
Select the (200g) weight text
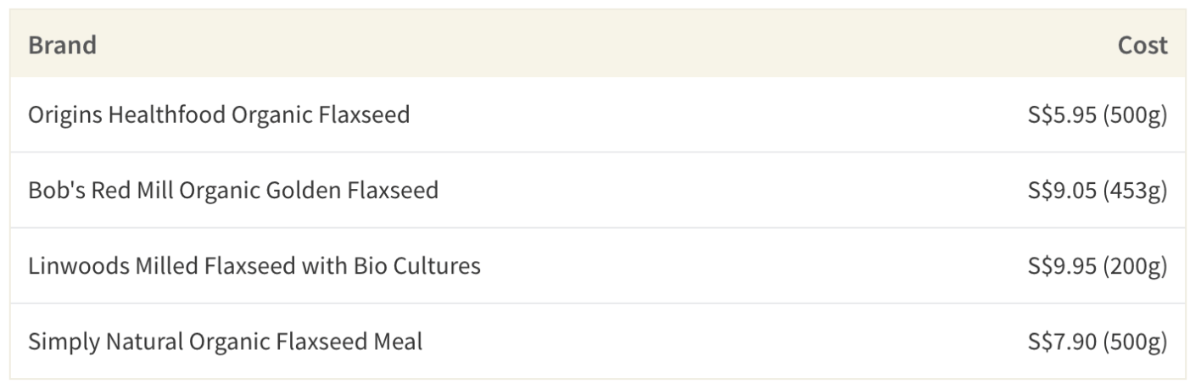(x=1135, y=266)
